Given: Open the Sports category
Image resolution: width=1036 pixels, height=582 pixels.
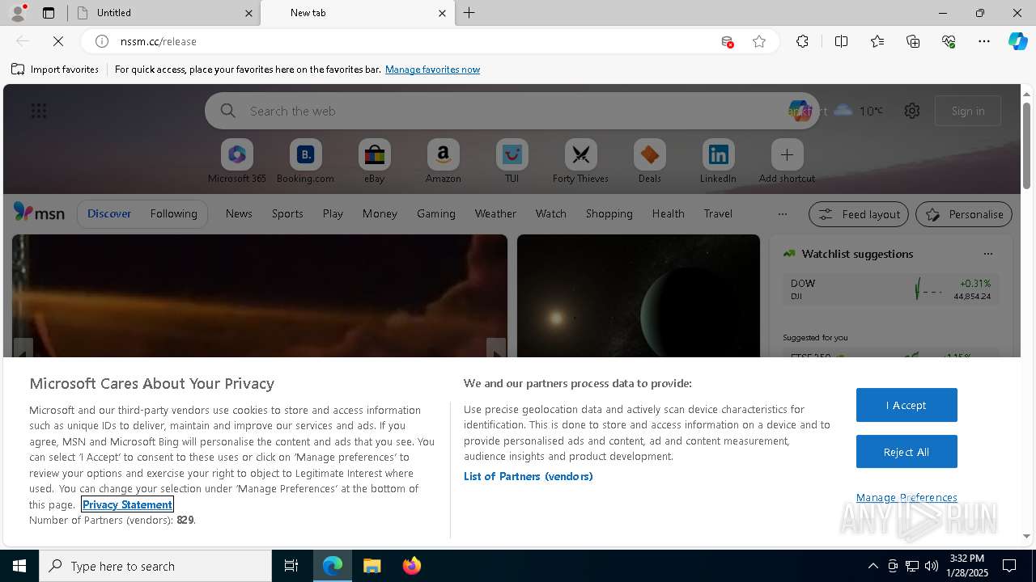Looking at the screenshot, I should (287, 213).
